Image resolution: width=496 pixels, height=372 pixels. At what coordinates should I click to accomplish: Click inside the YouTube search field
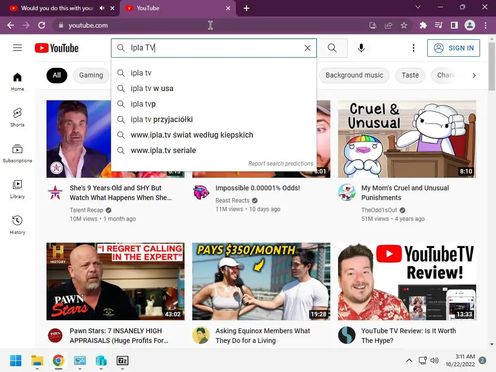[214, 48]
